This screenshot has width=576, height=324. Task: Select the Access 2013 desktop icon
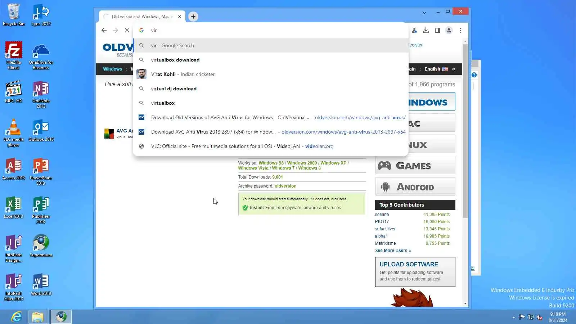pyautogui.click(x=14, y=169)
